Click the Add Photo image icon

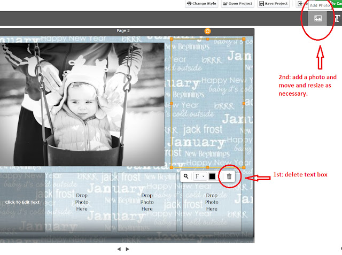click(317, 19)
